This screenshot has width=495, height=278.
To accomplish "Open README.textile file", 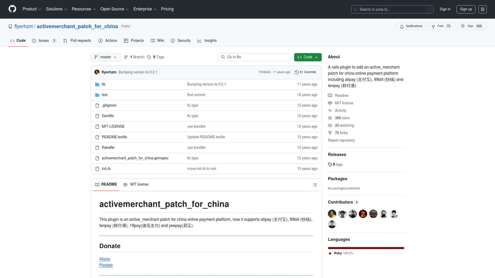I will click(114, 137).
